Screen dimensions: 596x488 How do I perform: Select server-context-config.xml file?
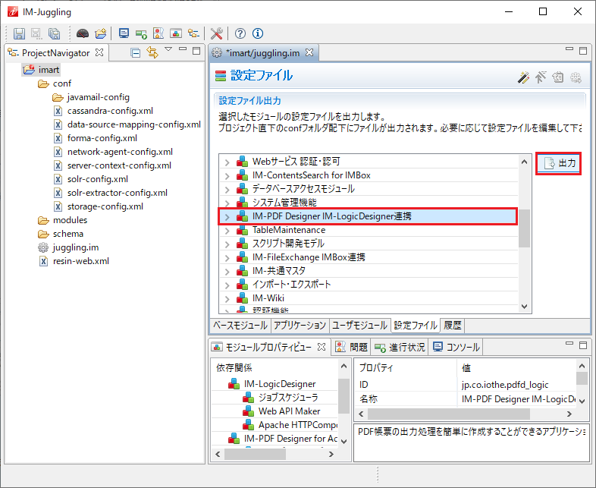point(119,166)
